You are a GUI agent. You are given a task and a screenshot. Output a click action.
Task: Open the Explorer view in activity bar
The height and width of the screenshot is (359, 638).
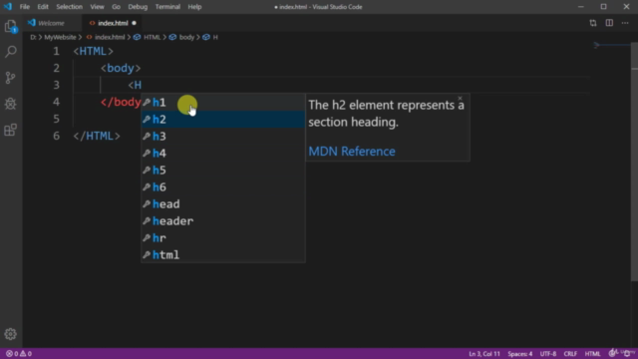pos(11,27)
